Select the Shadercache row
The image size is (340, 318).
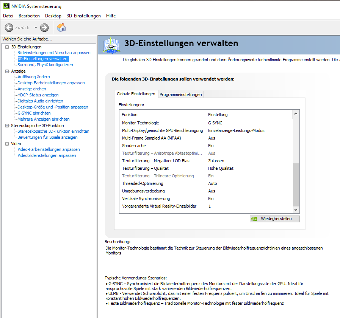(206, 146)
